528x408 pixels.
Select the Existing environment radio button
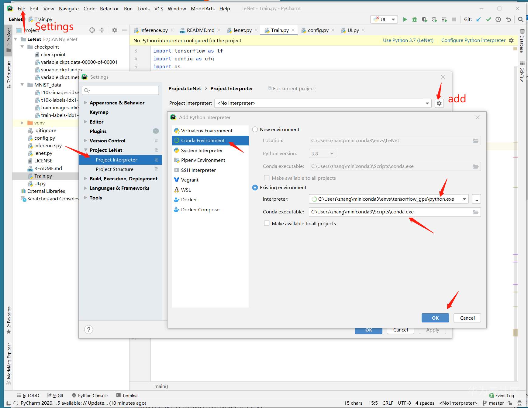pos(255,188)
